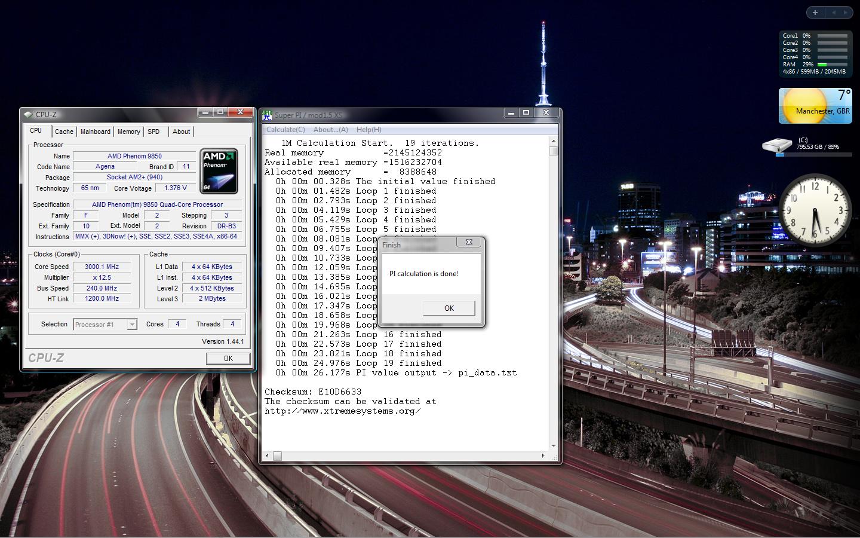Switch to the Cache tab in CPU-Z
This screenshot has width=860, height=538.
64,132
